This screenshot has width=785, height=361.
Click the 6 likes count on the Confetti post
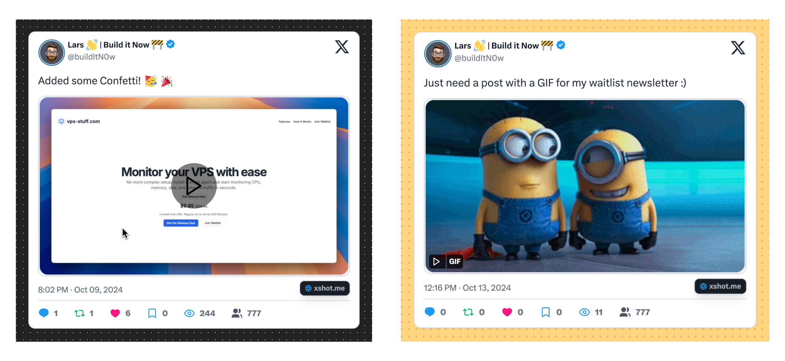click(128, 313)
